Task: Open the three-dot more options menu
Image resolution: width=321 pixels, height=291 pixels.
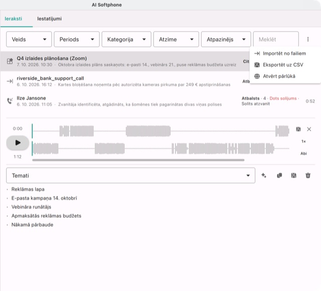Action: (x=307, y=39)
